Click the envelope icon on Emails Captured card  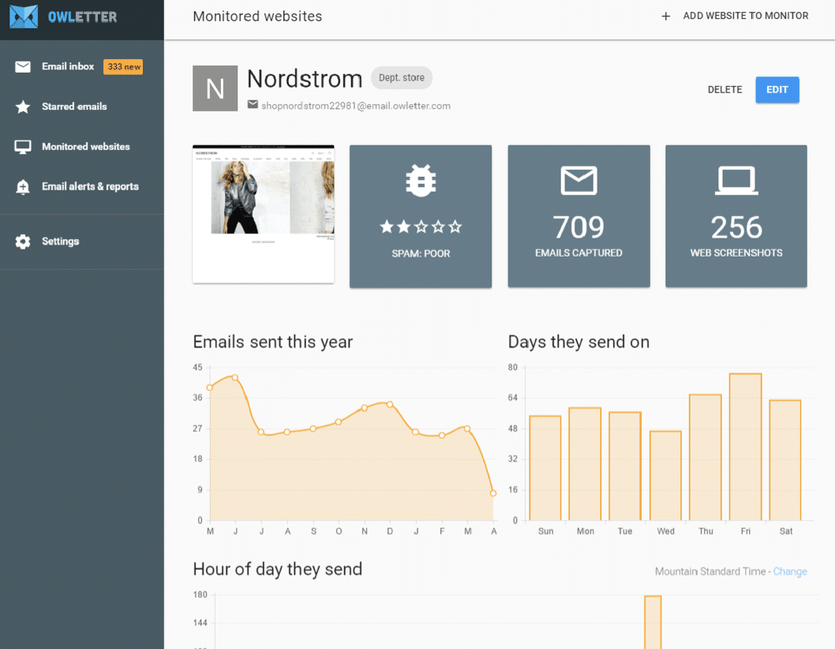579,180
